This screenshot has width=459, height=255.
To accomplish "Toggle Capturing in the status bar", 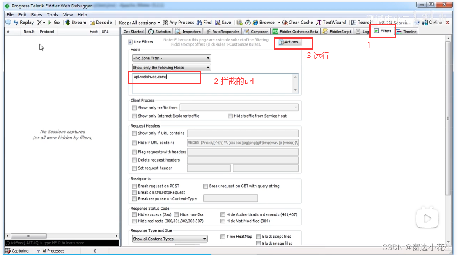I will point(17,251).
